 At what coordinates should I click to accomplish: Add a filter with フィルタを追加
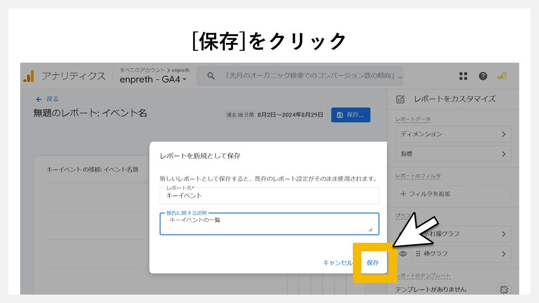coord(425,194)
